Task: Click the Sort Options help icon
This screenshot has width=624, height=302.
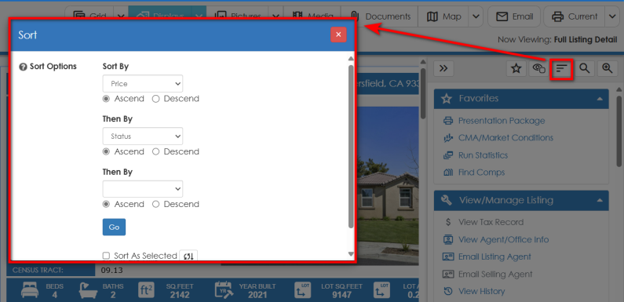Action: click(23, 67)
